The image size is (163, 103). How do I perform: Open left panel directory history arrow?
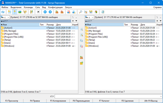click(76, 21)
